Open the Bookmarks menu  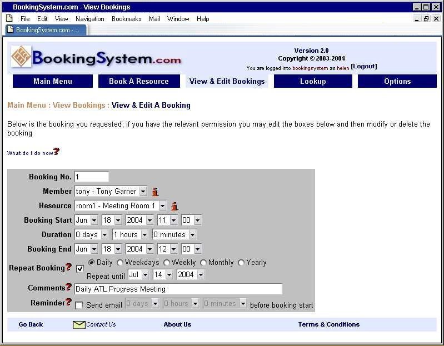(126, 19)
